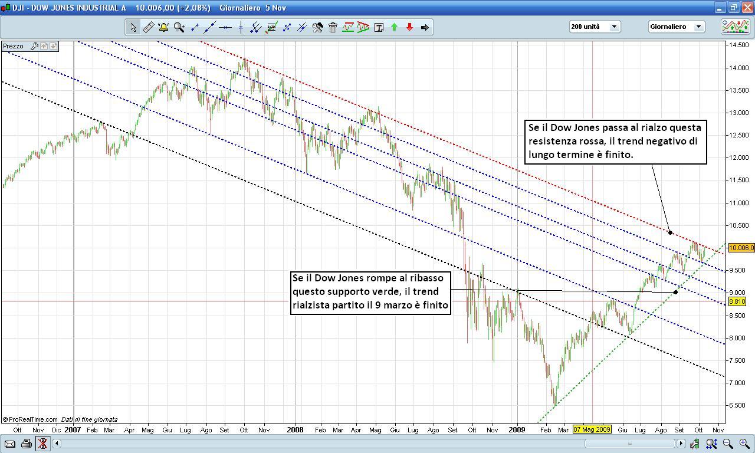Viewport: 755px width, 453px height.
Task: Select the red triangle pattern tool
Action: (x=363, y=27)
